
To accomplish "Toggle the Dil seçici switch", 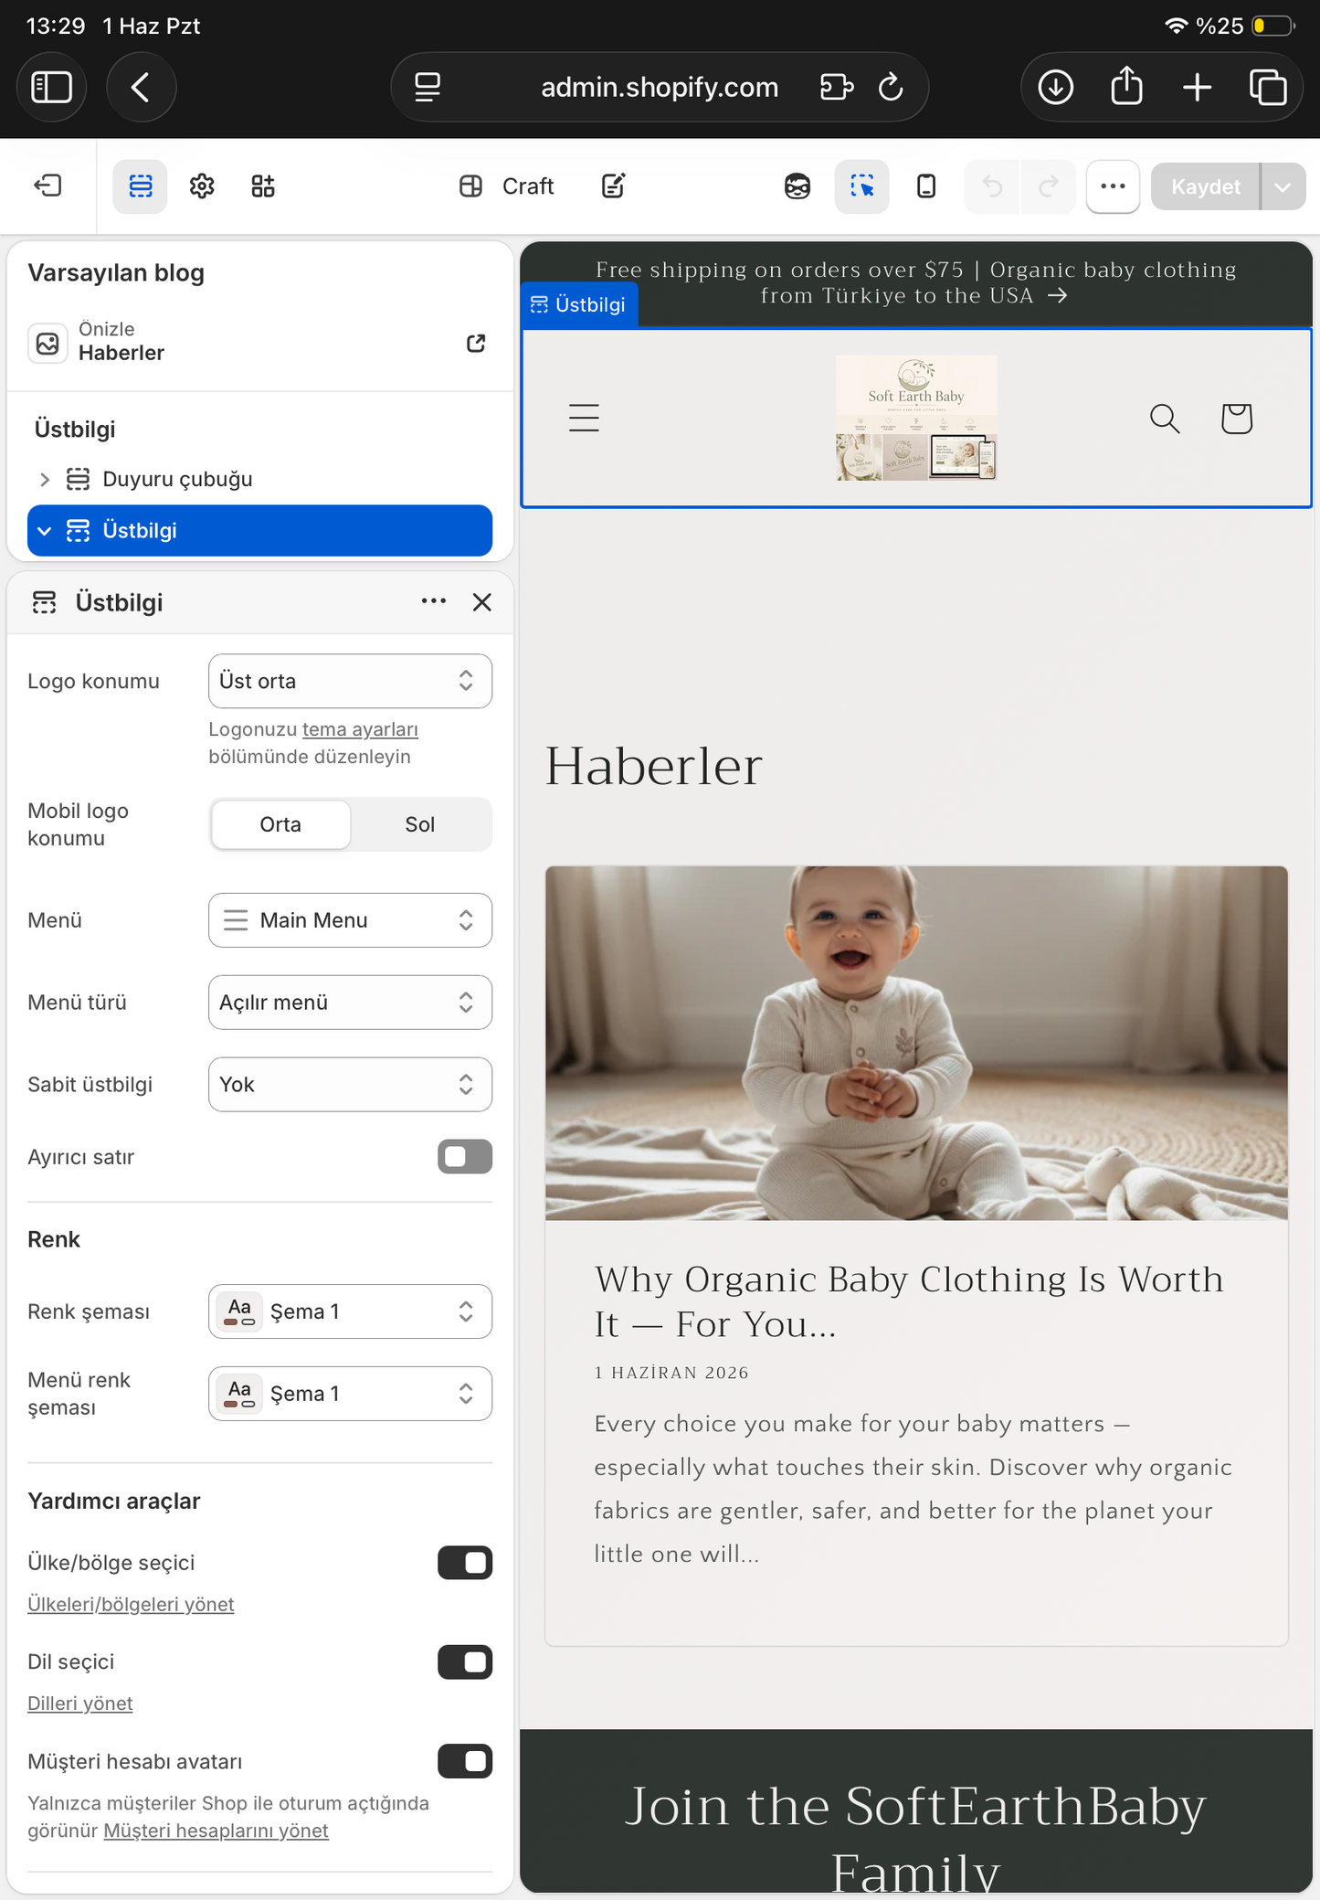I will [465, 1661].
